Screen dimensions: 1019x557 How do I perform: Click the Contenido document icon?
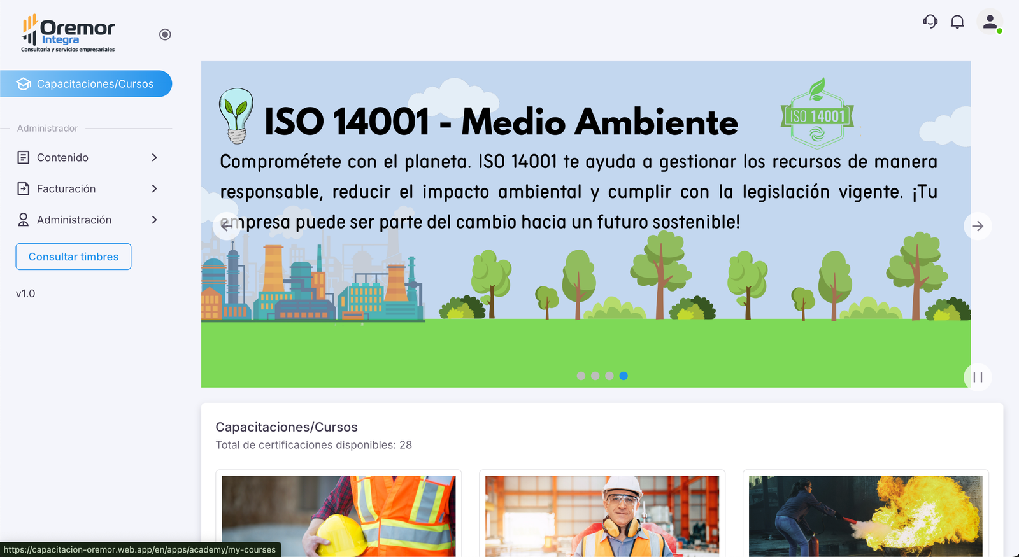point(24,157)
